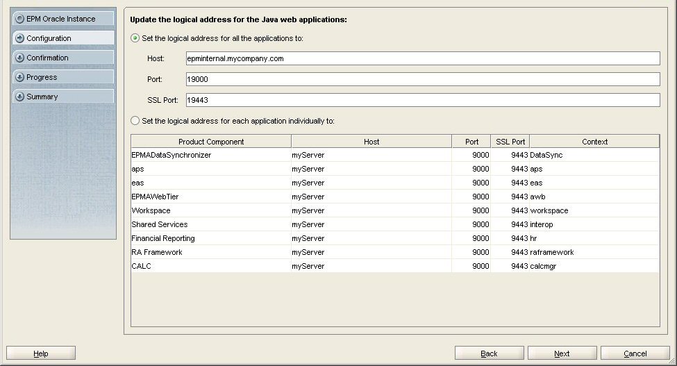Click the 9000 port cell in CALC row
677x366 pixels.
pos(471,265)
